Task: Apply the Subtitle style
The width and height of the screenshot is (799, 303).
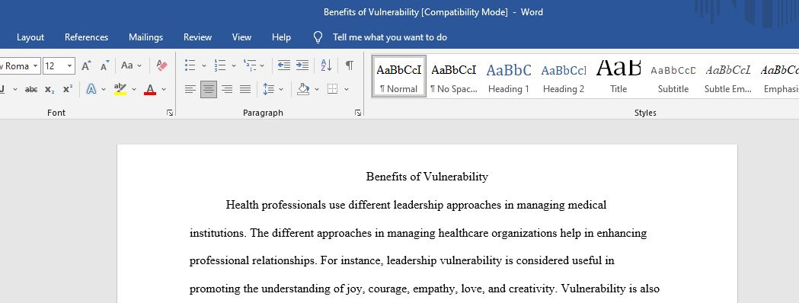Action: pyautogui.click(x=673, y=76)
